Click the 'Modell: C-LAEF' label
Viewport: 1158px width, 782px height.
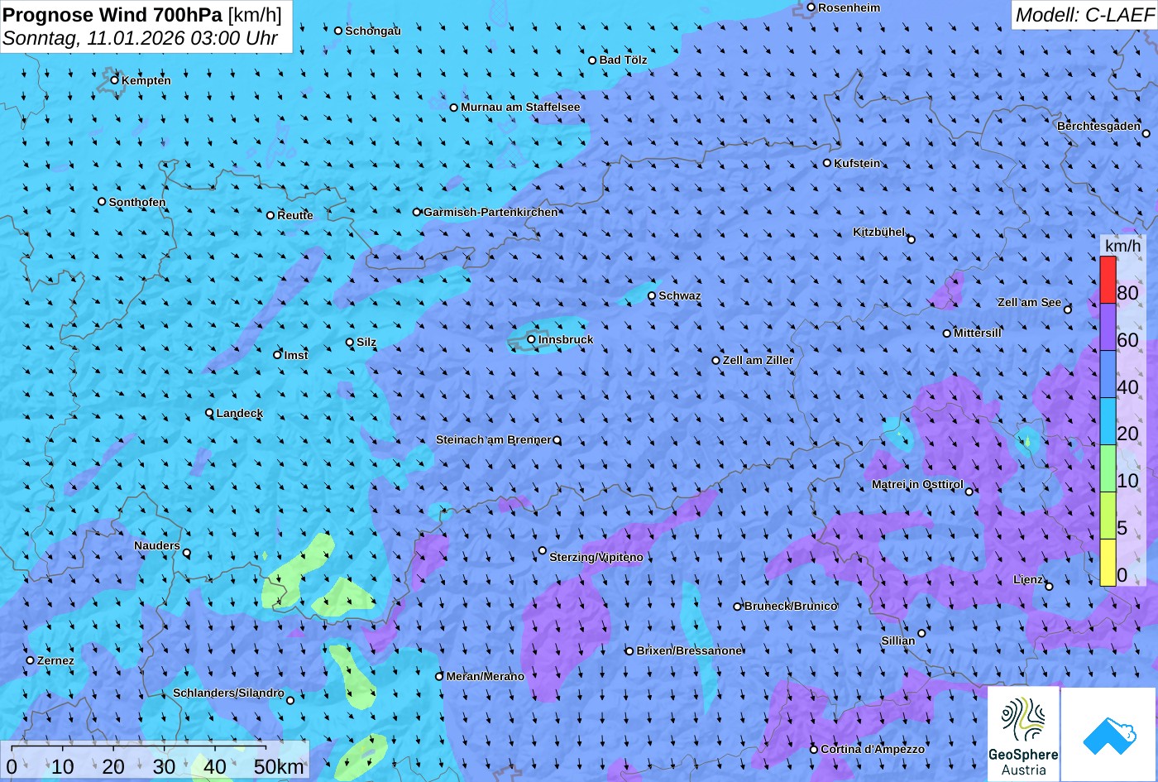pos(1084,15)
